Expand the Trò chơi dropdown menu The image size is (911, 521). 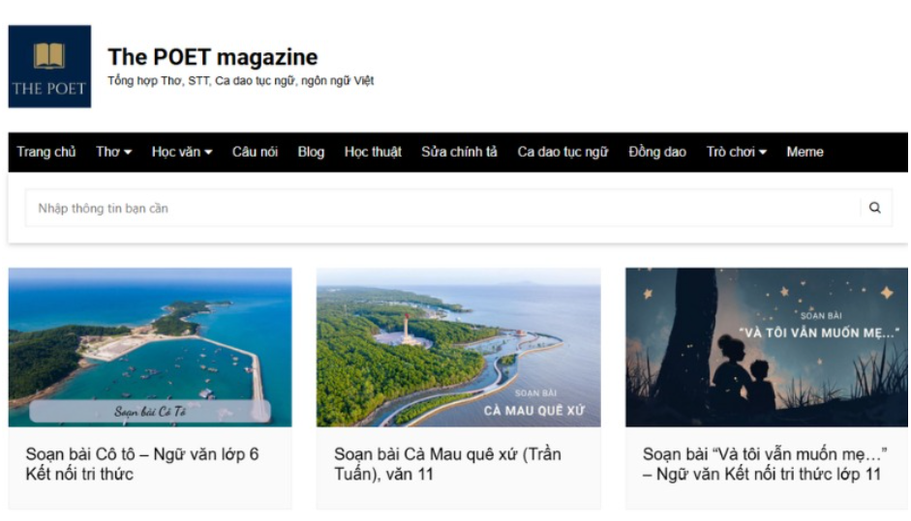(736, 152)
